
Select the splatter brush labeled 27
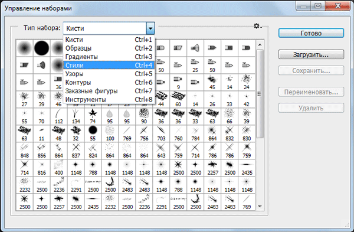[x=24, y=100]
